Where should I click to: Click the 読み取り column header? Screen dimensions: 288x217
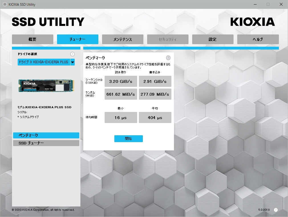tap(121, 72)
